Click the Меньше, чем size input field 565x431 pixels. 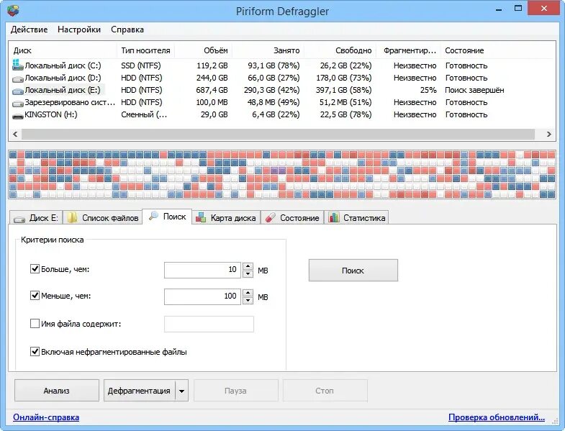click(x=202, y=297)
